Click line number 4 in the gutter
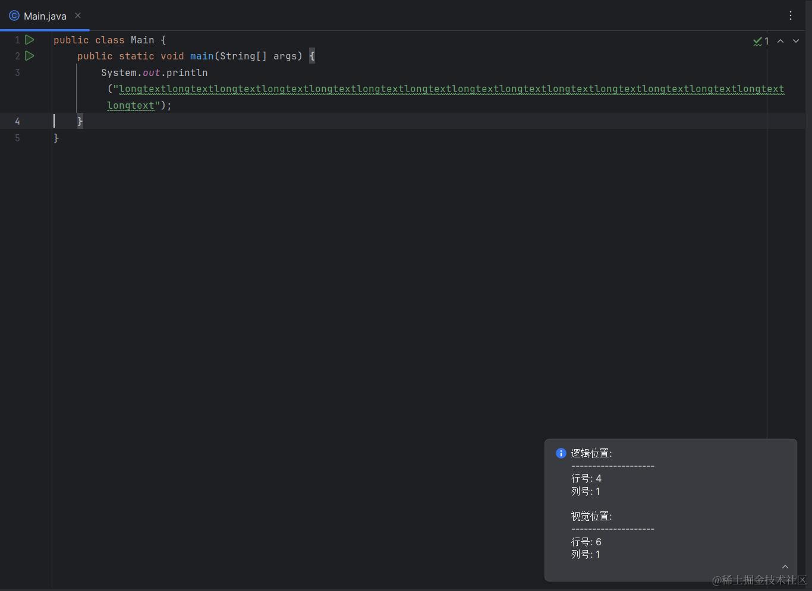This screenshot has width=812, height=591. 17,121
